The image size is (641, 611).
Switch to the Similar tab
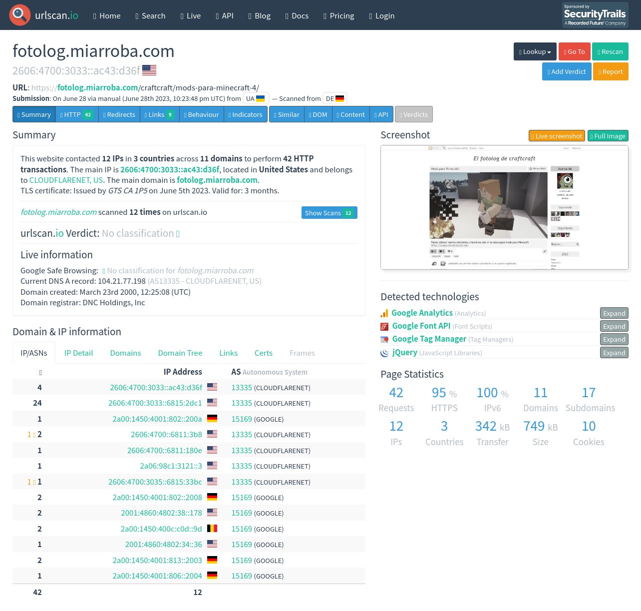(287, 114)
